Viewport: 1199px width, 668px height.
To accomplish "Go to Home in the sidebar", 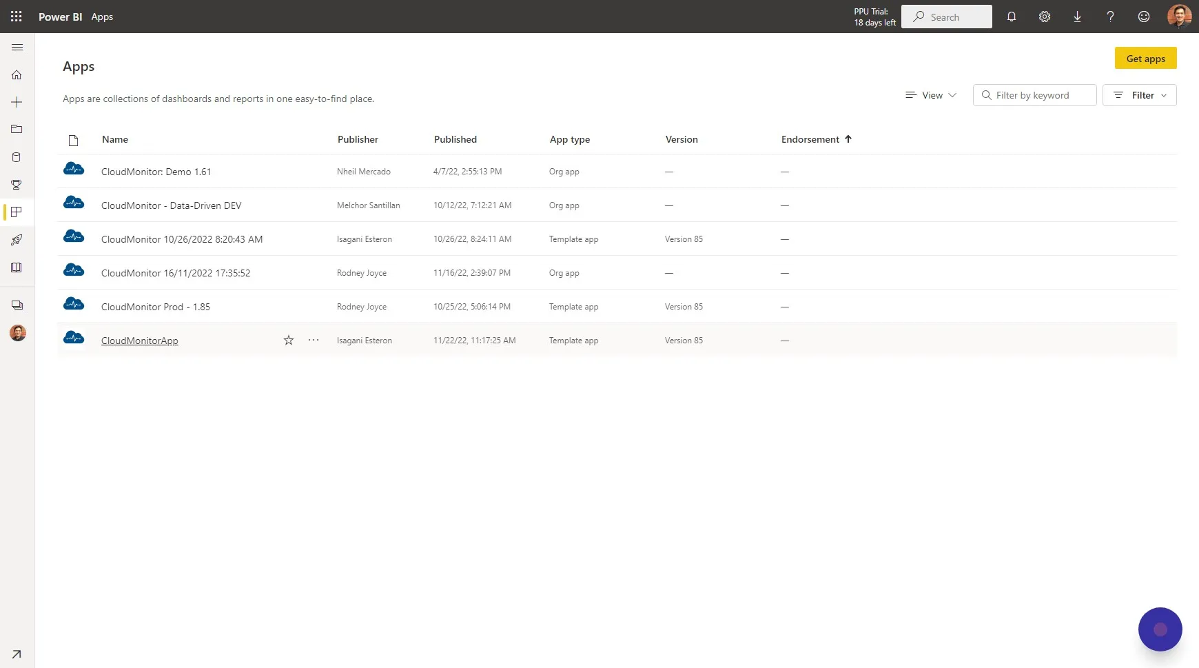I will (17, 74).
